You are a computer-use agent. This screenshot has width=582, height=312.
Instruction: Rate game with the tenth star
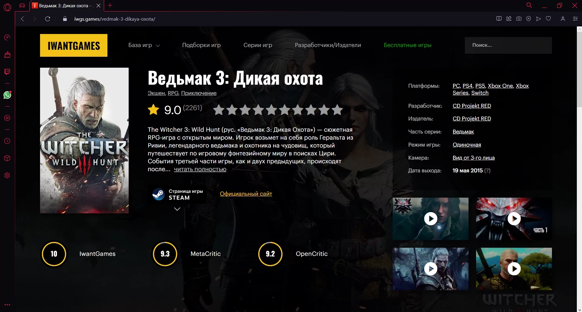[x=337, y=110]
